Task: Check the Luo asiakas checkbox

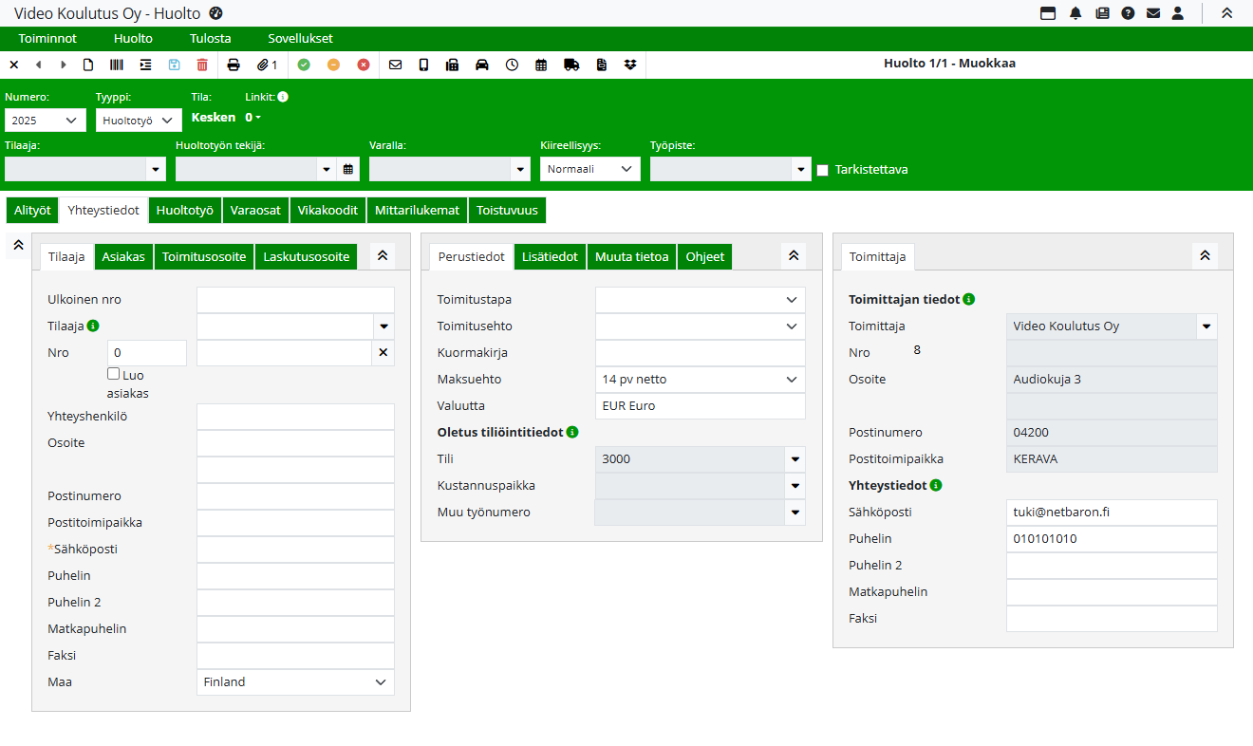Action: pyautogui.click(x=114, y=374)
